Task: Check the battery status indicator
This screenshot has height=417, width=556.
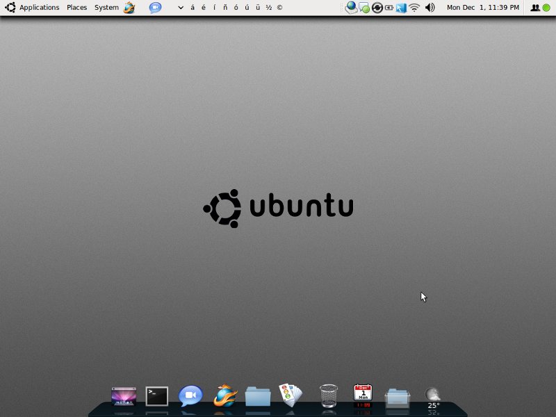Action: [x=389, y=8]
